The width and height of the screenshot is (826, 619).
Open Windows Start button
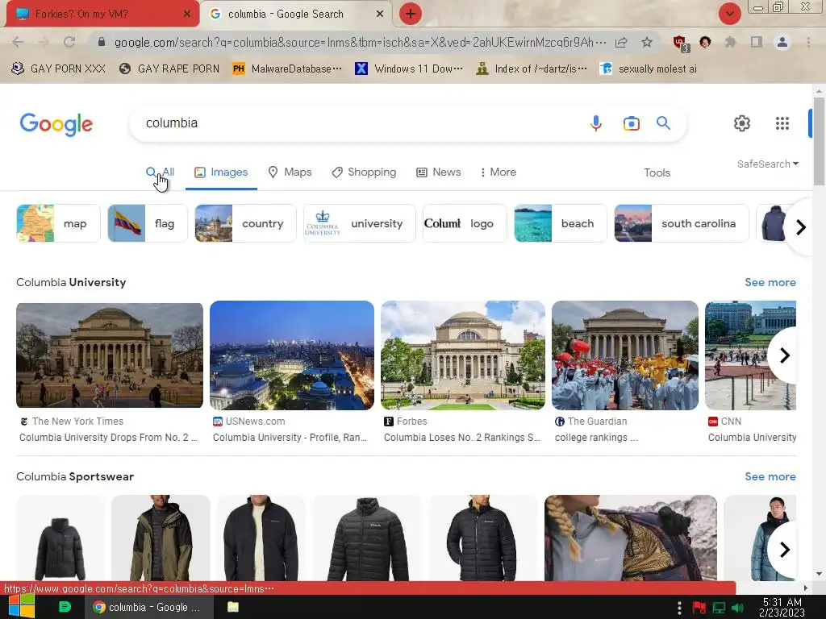tap(21, 606)
